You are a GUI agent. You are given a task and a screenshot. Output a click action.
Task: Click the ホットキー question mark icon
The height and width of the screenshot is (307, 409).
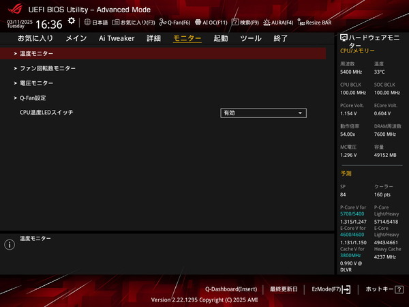399,289
